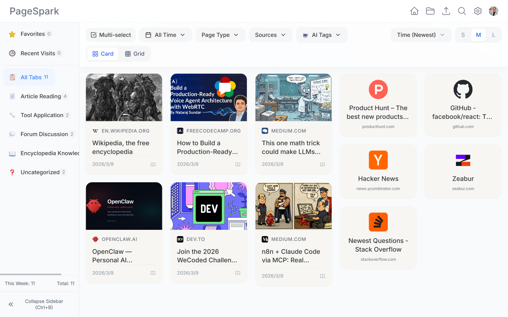508x317 pixels.
Task: Click the OpenClaw card thumbnail
Action: click(x=124, y=206)
